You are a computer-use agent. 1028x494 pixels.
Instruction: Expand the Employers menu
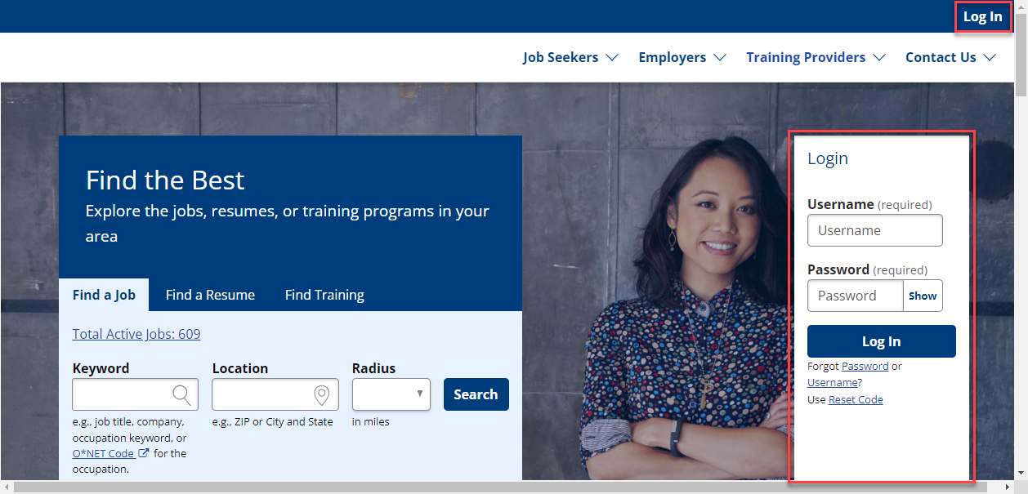(x=682, y=57)
